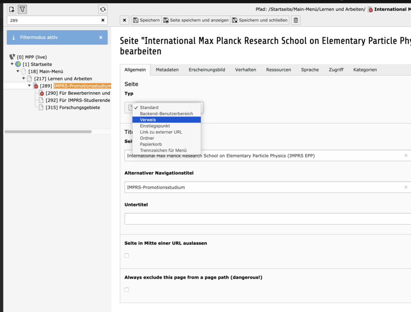Screen dimensions: 411x312
Task: Click the trash icon to delete the page
Action: pyautogui.click(x=296, y=20)
